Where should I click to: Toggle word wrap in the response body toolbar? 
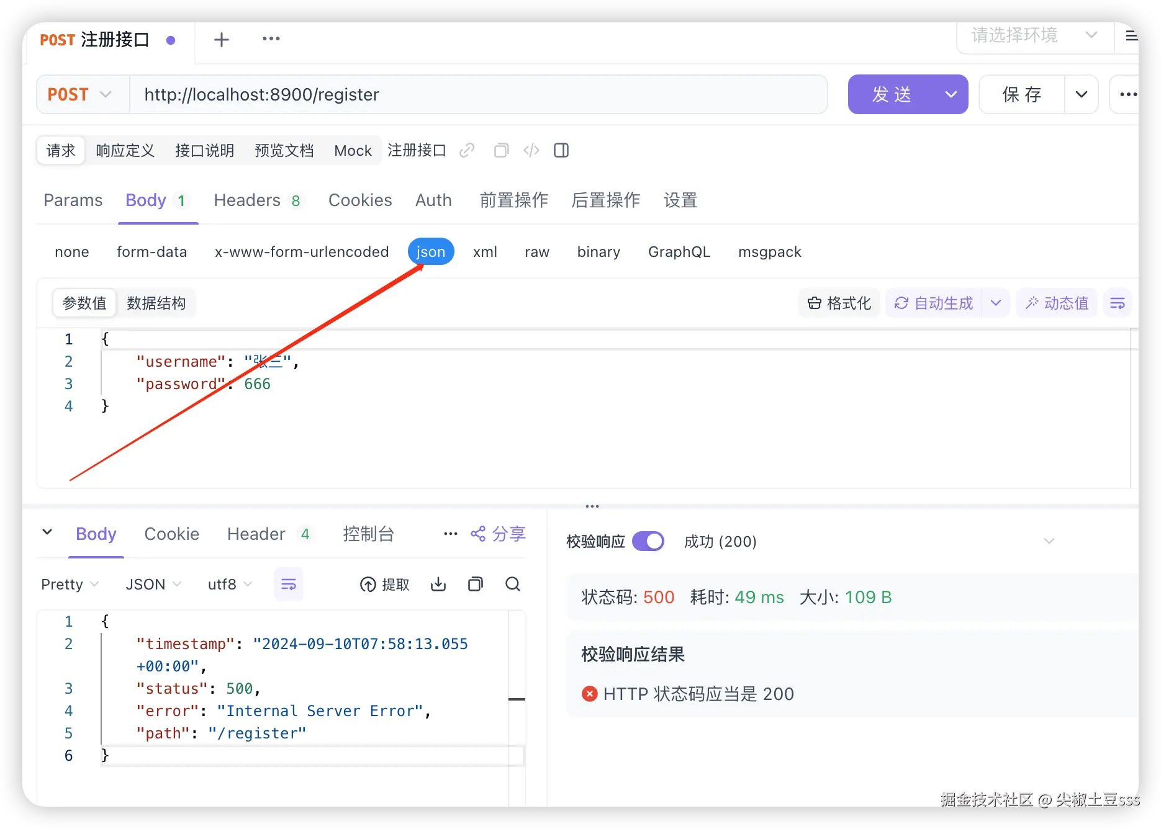coord(289,584)
